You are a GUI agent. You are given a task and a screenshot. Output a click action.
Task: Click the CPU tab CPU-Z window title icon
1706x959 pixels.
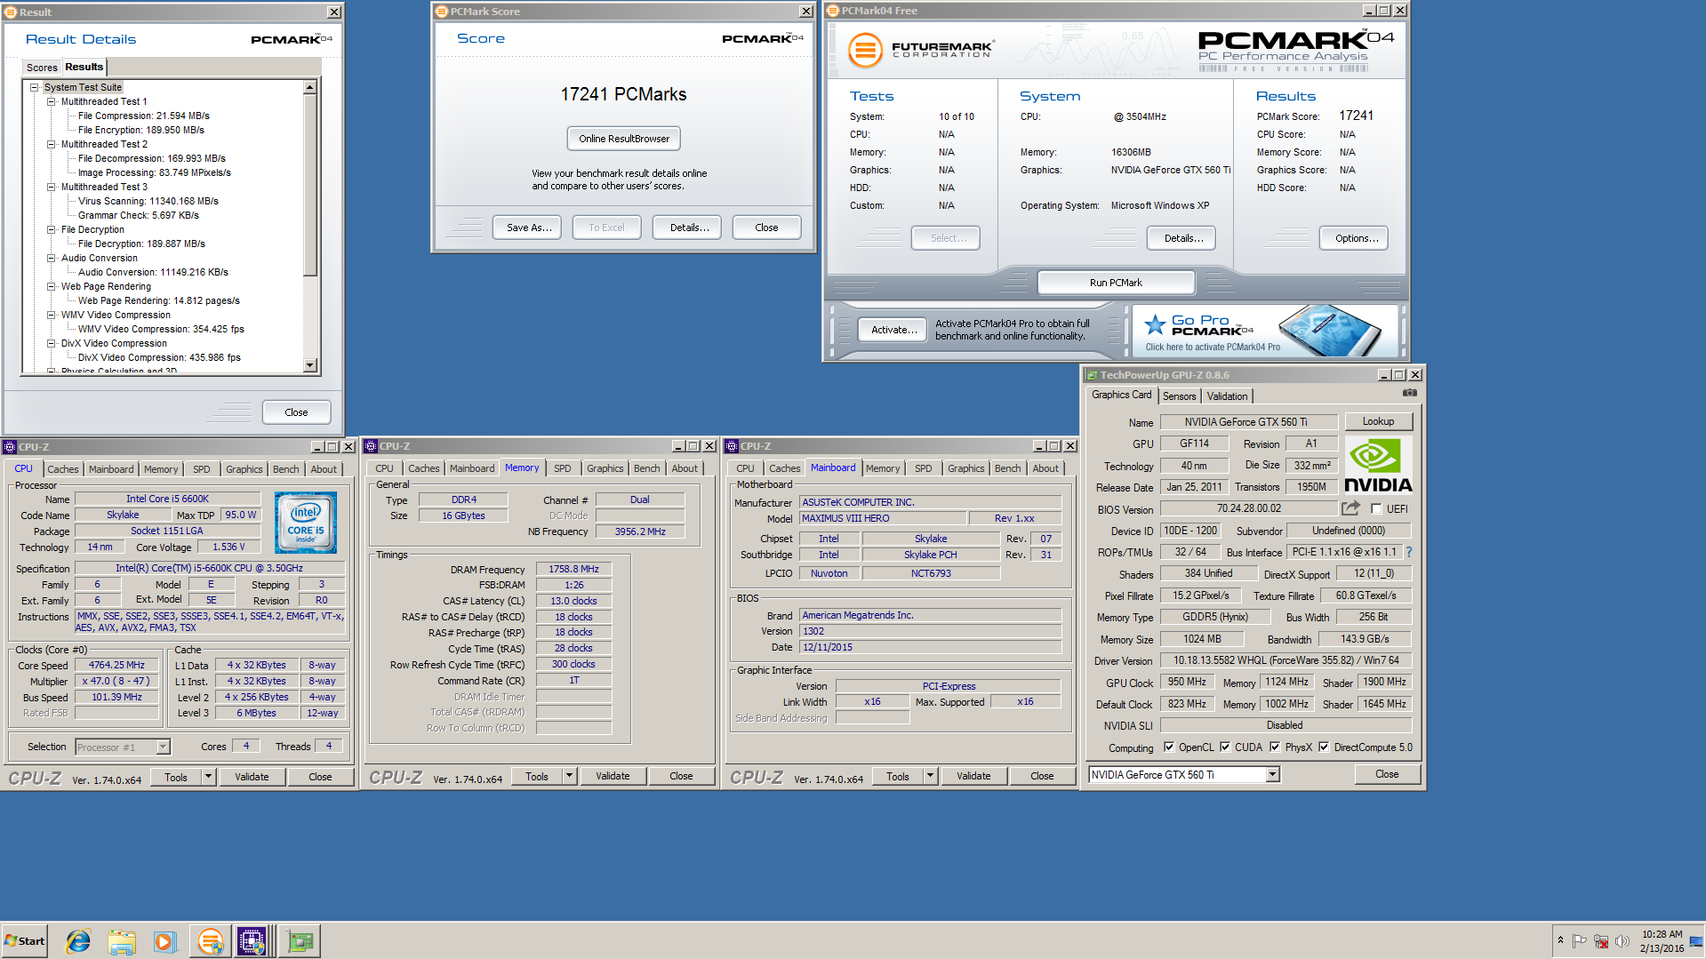10,447
